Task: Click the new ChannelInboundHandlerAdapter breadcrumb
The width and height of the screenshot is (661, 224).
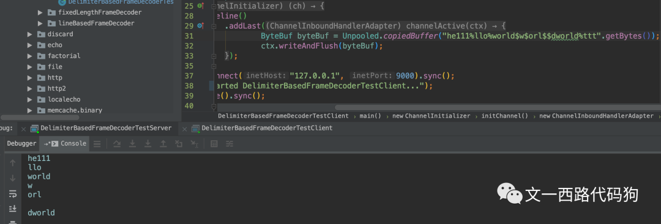Action: (596, 116)
